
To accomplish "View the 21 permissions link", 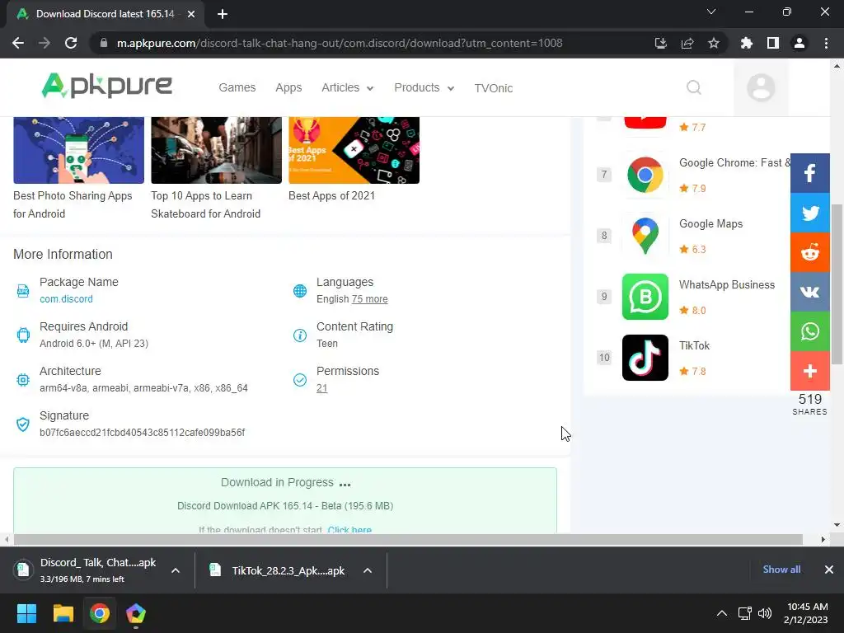I will pyautogui.click(x=322, y=388).
